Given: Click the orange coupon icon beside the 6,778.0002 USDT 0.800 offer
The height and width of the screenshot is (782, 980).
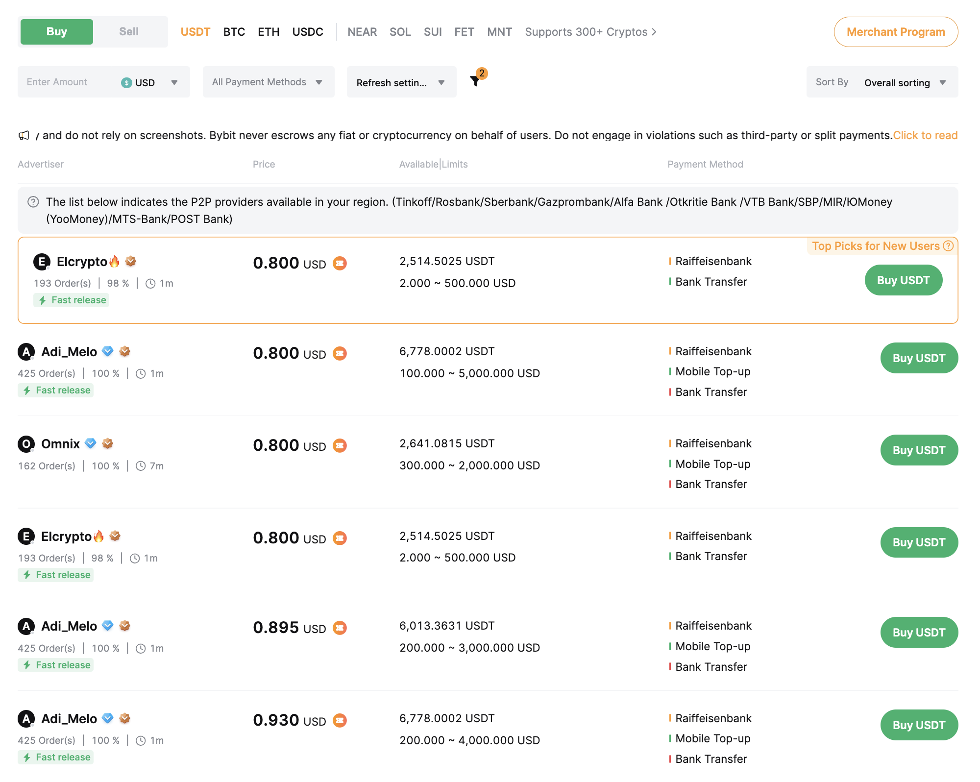Looking at the screenshot, I should coord(340,354).
